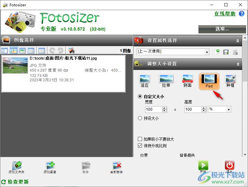Click the 宽度 width input field

(153, 109)
